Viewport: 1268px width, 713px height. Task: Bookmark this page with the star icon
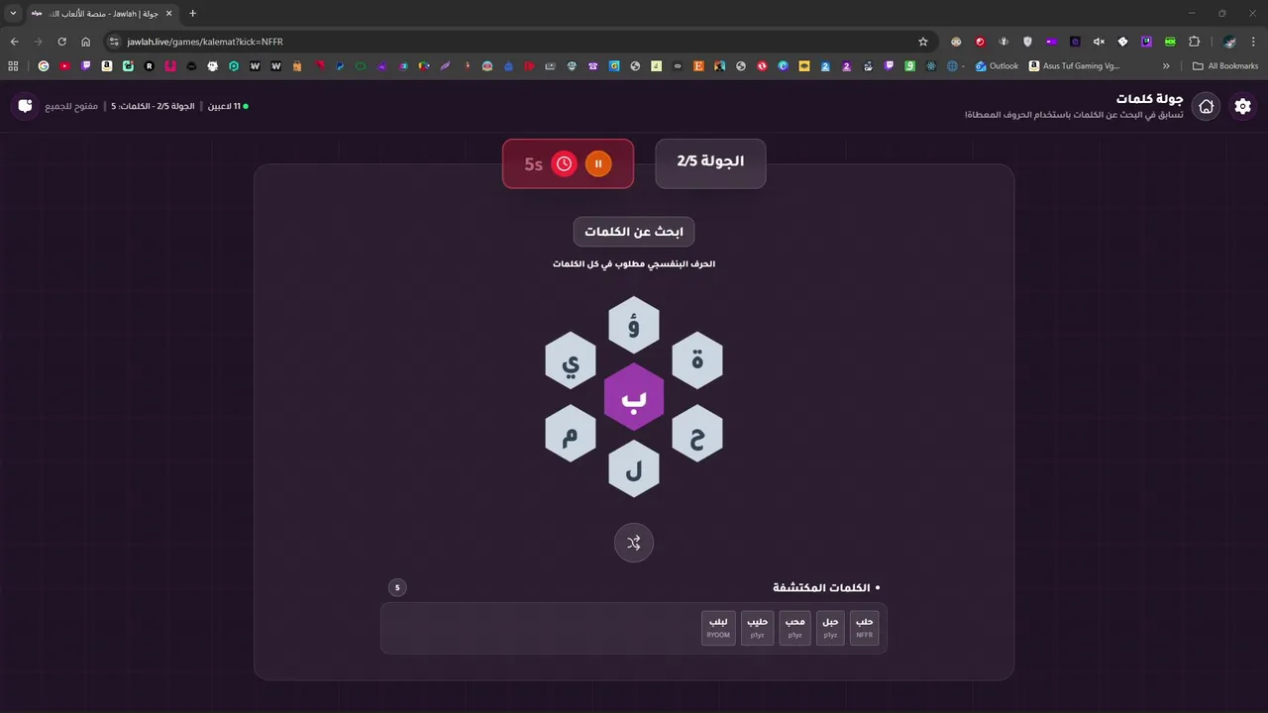923,42
